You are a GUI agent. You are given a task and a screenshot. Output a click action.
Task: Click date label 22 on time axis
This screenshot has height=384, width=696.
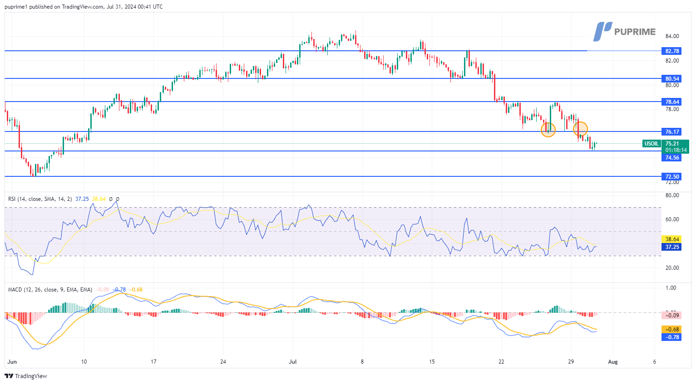(501, 362)
